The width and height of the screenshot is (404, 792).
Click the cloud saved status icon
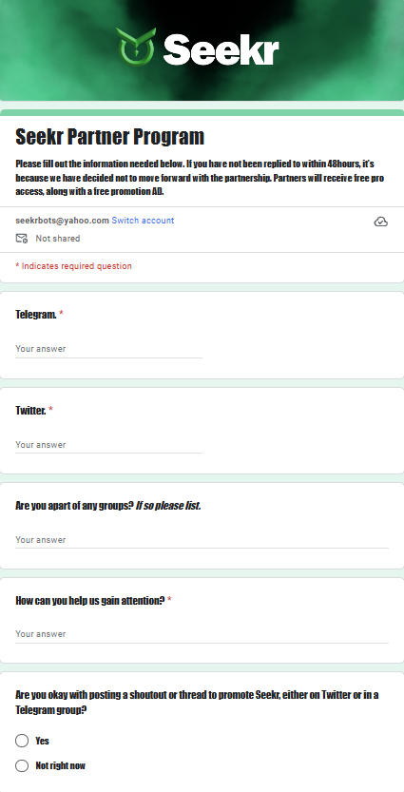click(381, 222)
